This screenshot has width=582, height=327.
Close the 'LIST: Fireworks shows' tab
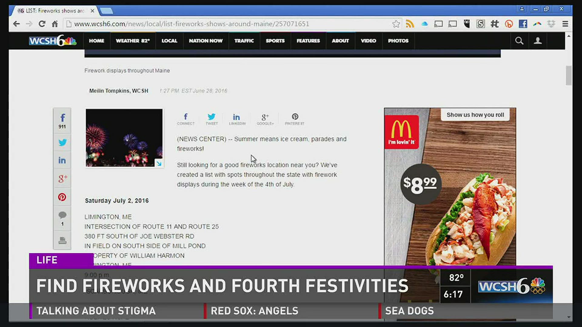coord(92,11)
